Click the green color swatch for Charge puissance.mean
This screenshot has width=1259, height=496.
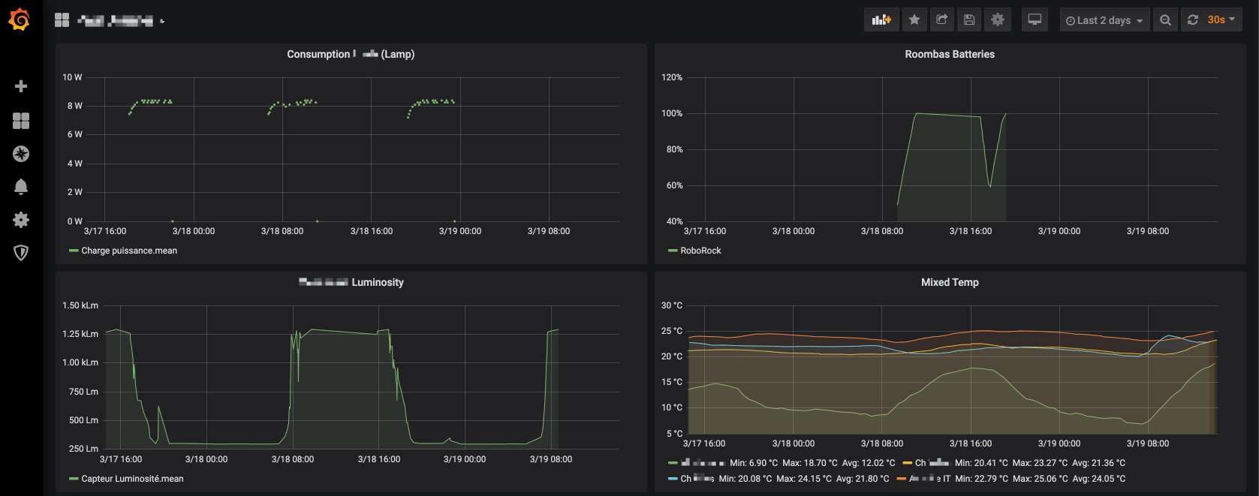[x=74, y=251]
